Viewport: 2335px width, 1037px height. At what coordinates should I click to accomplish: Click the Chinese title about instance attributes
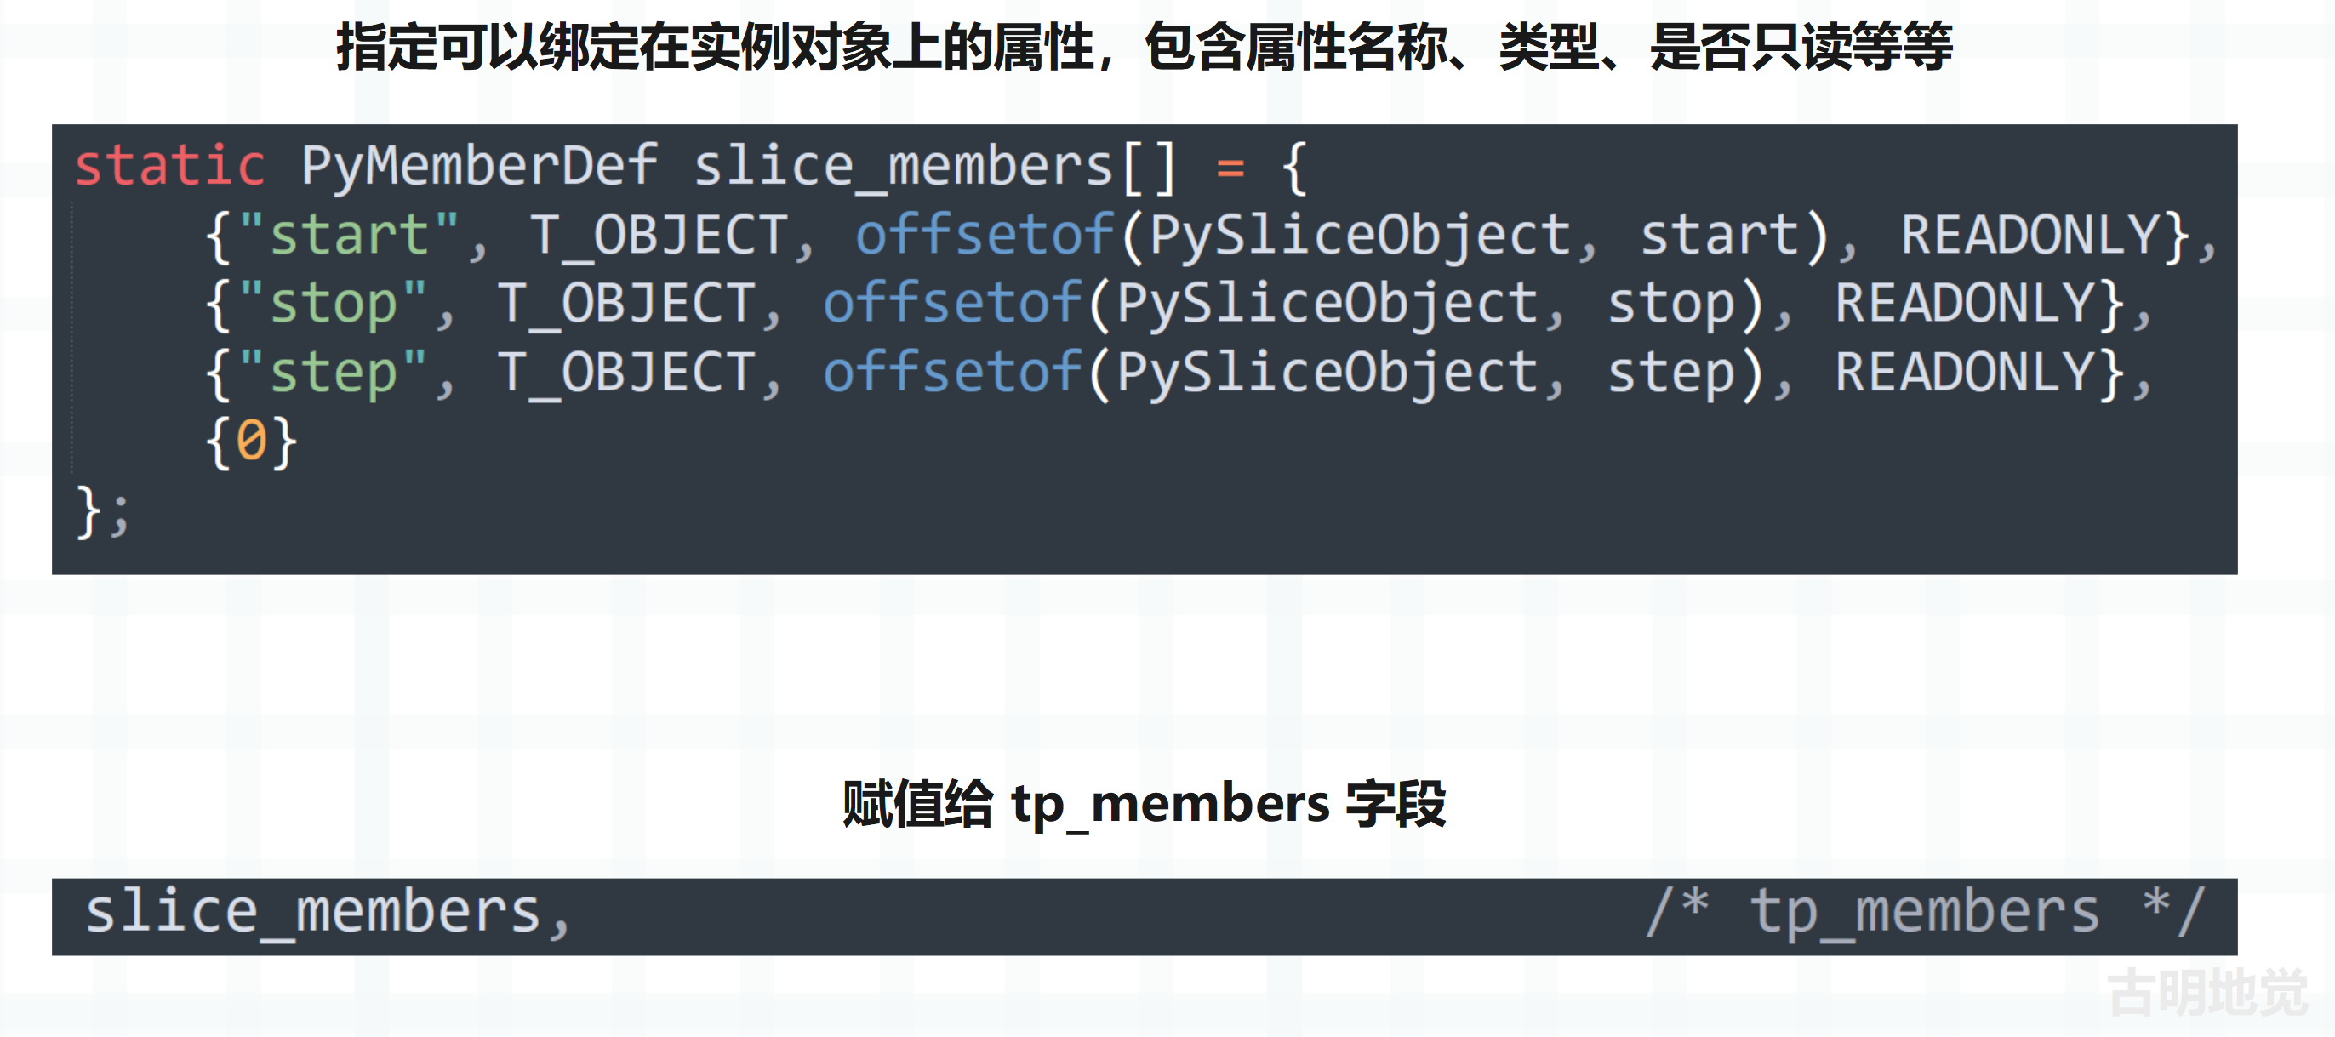click(1144, 47)
